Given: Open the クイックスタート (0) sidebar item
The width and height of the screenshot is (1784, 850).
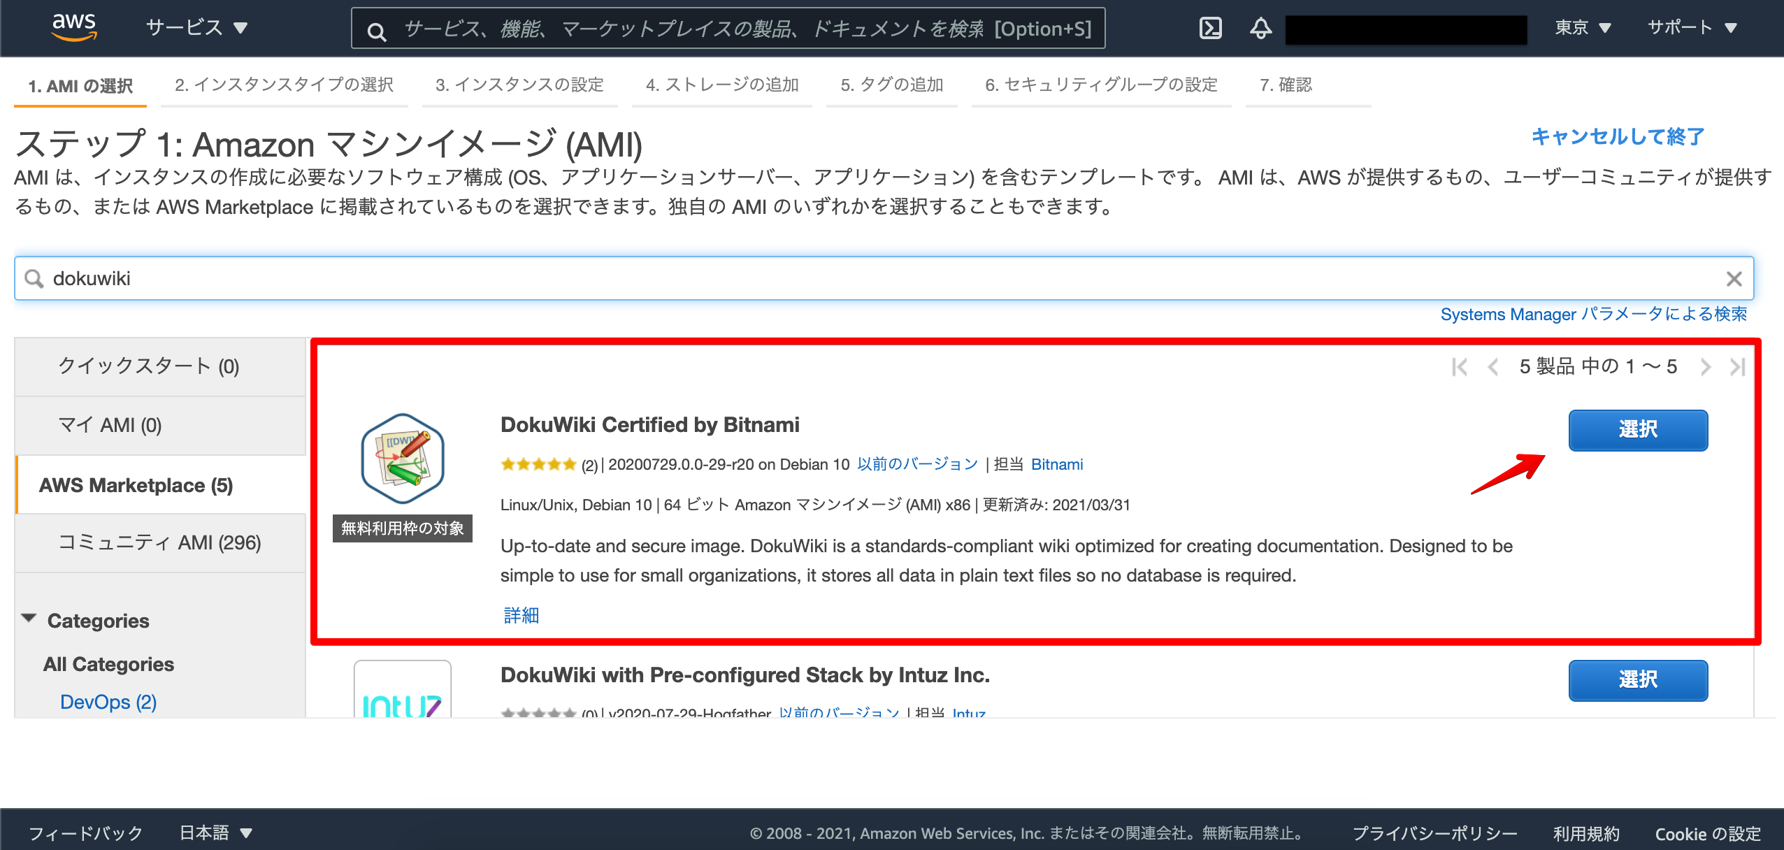Looking at the screenshot, I should [160, 366].
